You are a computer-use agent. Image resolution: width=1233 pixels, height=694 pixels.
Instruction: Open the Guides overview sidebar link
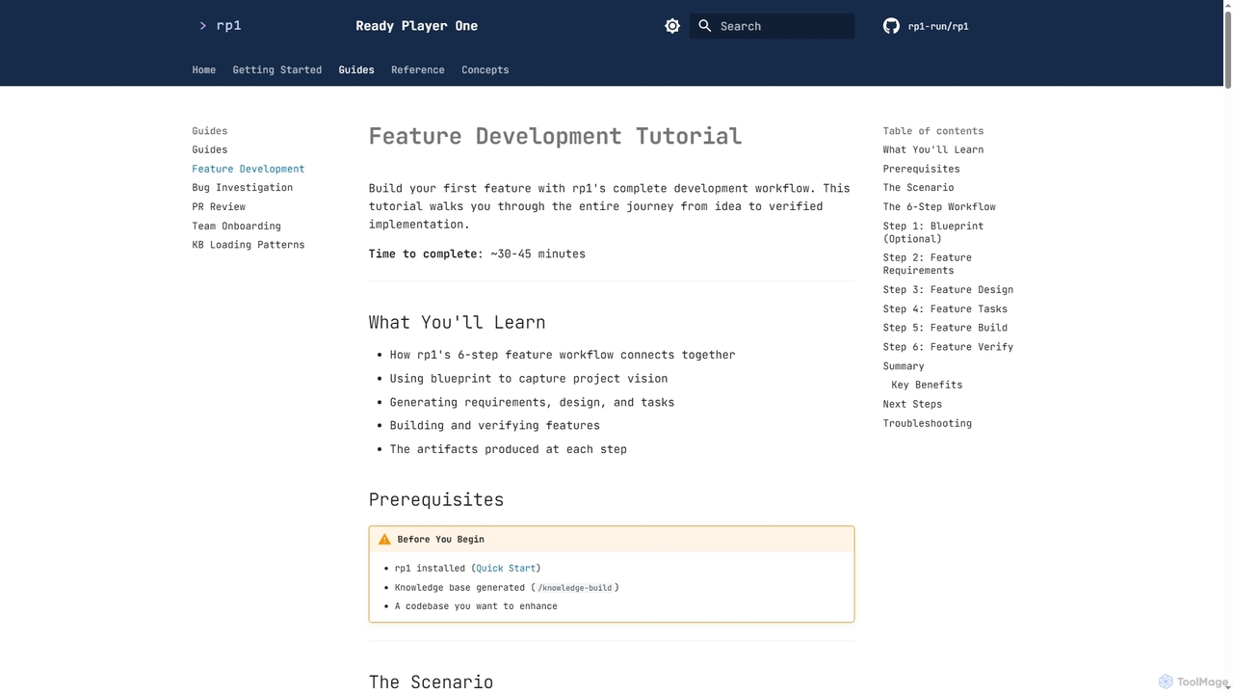click(x=210, y=149)
